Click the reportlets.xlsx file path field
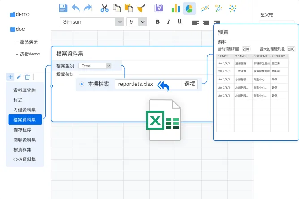The width and height of the screenshot is (299, 199). 148,84
